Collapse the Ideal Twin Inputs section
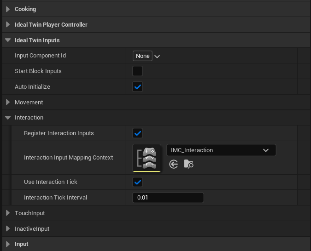The height and width of the screenshot is (251, 311). [x=8, y=40]
